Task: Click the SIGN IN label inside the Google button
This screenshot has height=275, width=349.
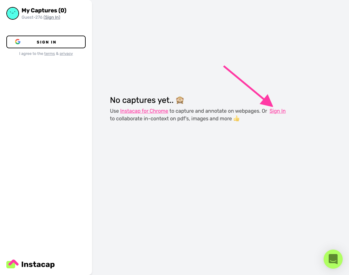Action: tap(46, 42)
